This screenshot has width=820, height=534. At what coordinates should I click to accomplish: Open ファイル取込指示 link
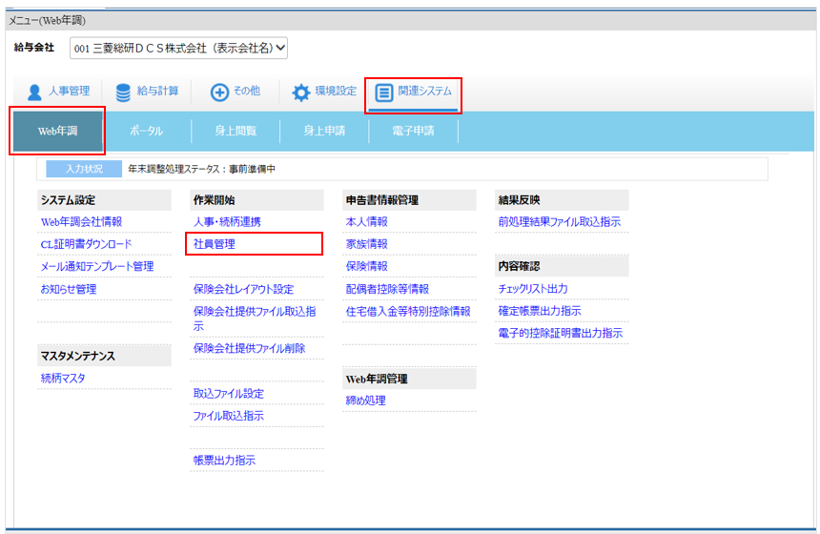(x=229, y=416)
